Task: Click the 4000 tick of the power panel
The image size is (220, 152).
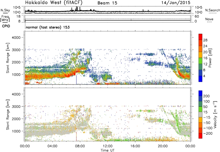Action: click(x=16, y=38)
